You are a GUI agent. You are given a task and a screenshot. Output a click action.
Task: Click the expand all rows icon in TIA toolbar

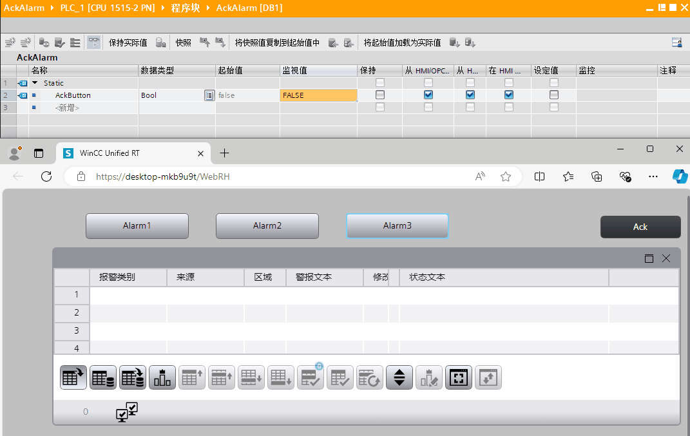75,43
